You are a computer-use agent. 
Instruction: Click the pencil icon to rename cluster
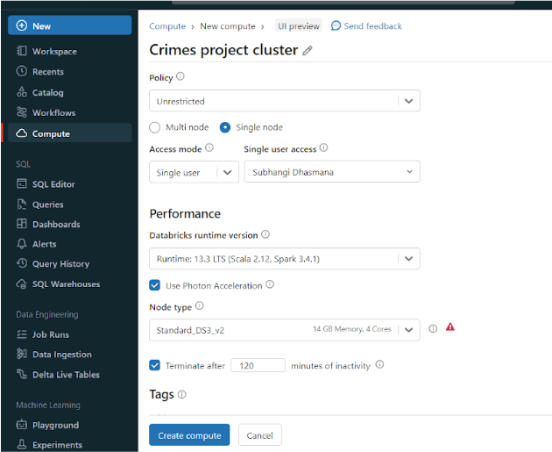[308, 51]
